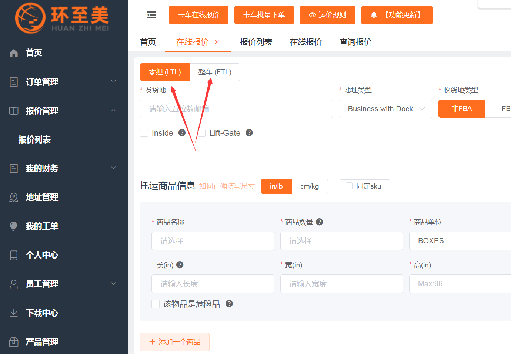Click the 个人中心 tablet icon
Image resolution: width=511 pixels, height=354 pixels.
pyautogui.click(x=14, y=255)
